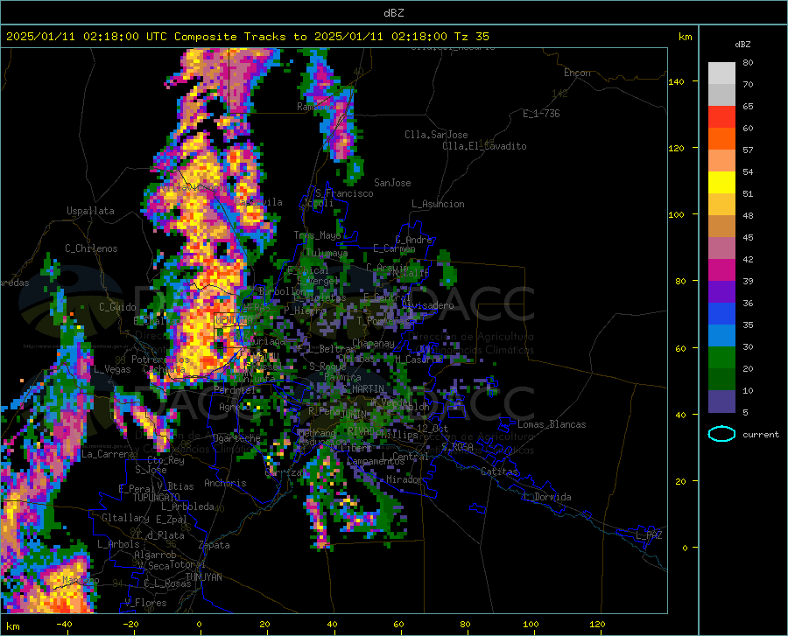788x636 pixels.
Task: Click the brown 48-45 dBZ swatch
Action: pyautogui.click(x=721, y=227)
